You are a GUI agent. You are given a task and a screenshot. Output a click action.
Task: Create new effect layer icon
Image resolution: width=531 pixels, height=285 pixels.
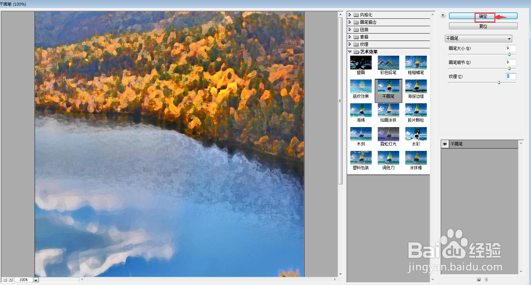tap(479, 279)
